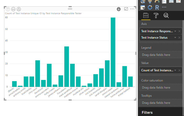Image resolution: width=184 pixels, height=116 pixels.
Task: Remove Test Instance Status from Axis
Action: point(179,38)
